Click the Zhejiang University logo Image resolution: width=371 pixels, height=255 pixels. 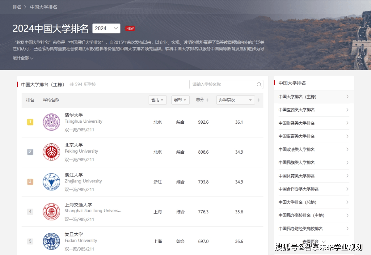coord(51,182)
